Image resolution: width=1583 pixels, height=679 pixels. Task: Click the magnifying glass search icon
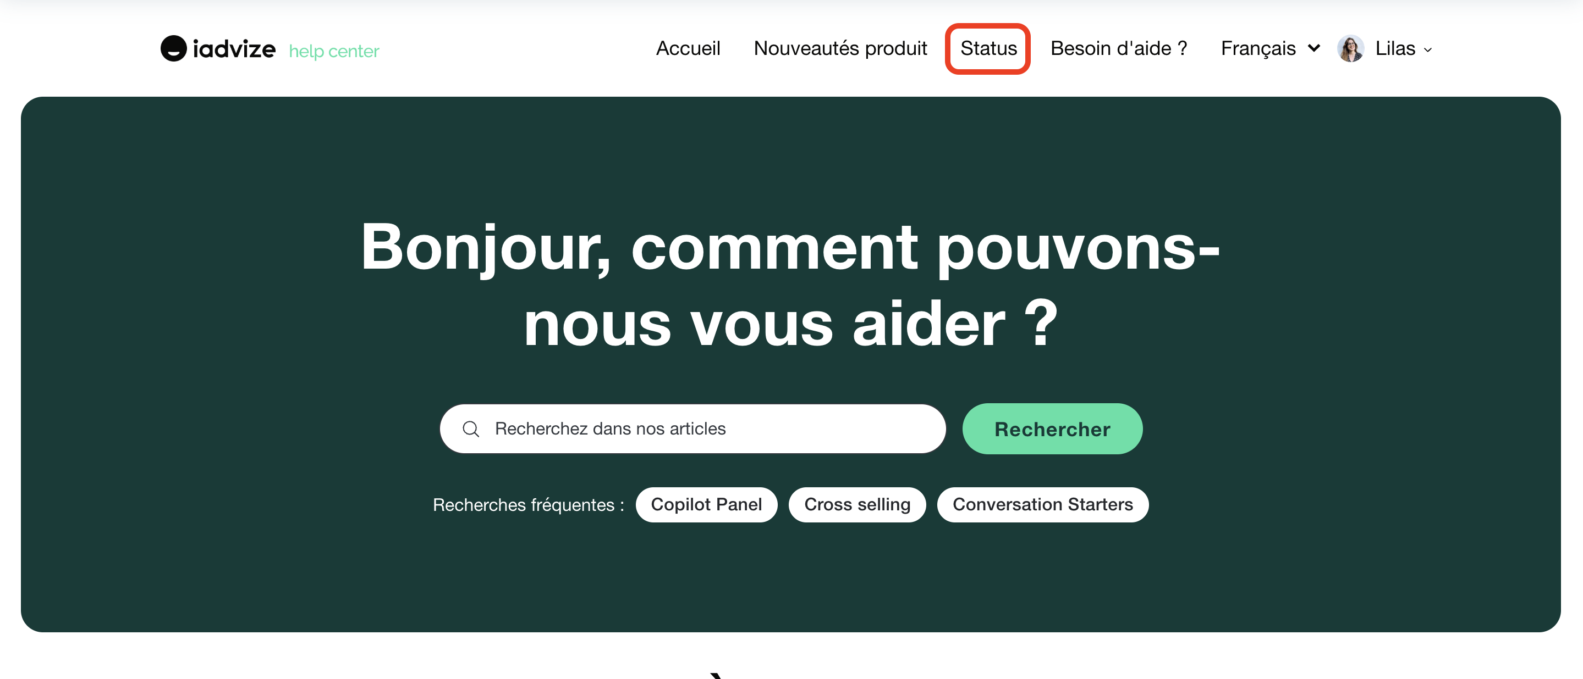tap(471, 428)
